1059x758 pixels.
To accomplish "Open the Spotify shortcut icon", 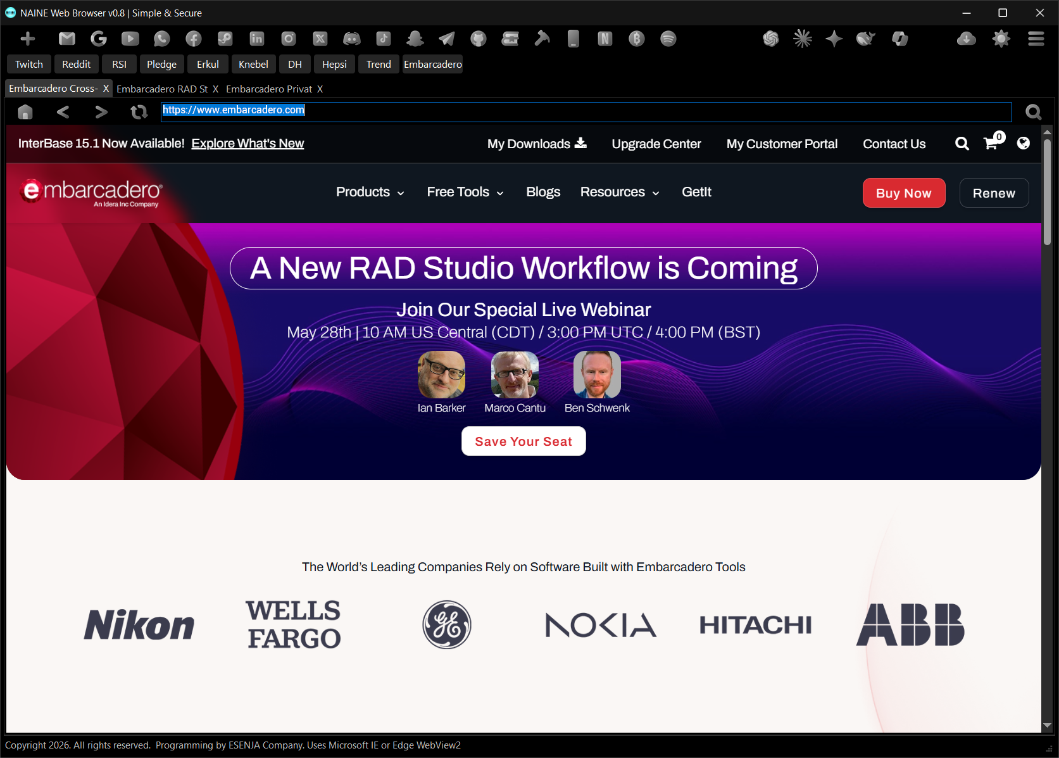I will pyautogui.click(x=668, y=39).
